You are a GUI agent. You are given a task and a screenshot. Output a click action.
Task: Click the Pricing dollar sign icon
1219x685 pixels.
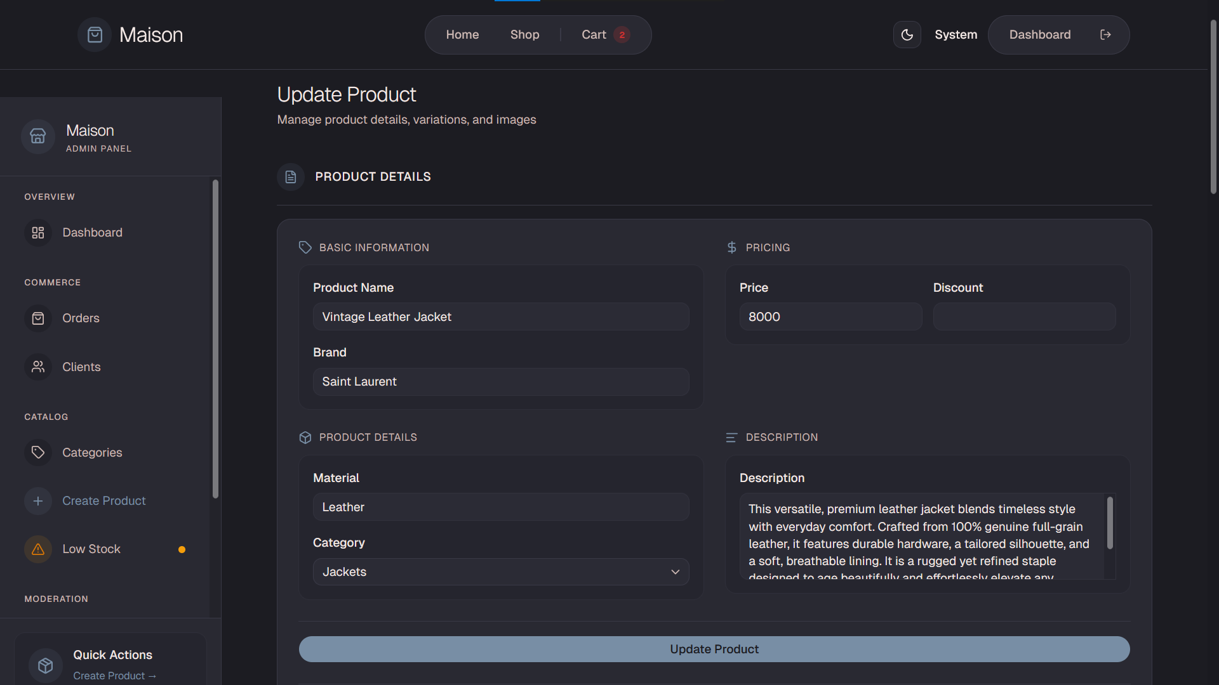pos(732,247)
